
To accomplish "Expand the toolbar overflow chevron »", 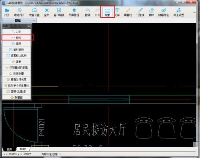I will (x=194, y=12).
